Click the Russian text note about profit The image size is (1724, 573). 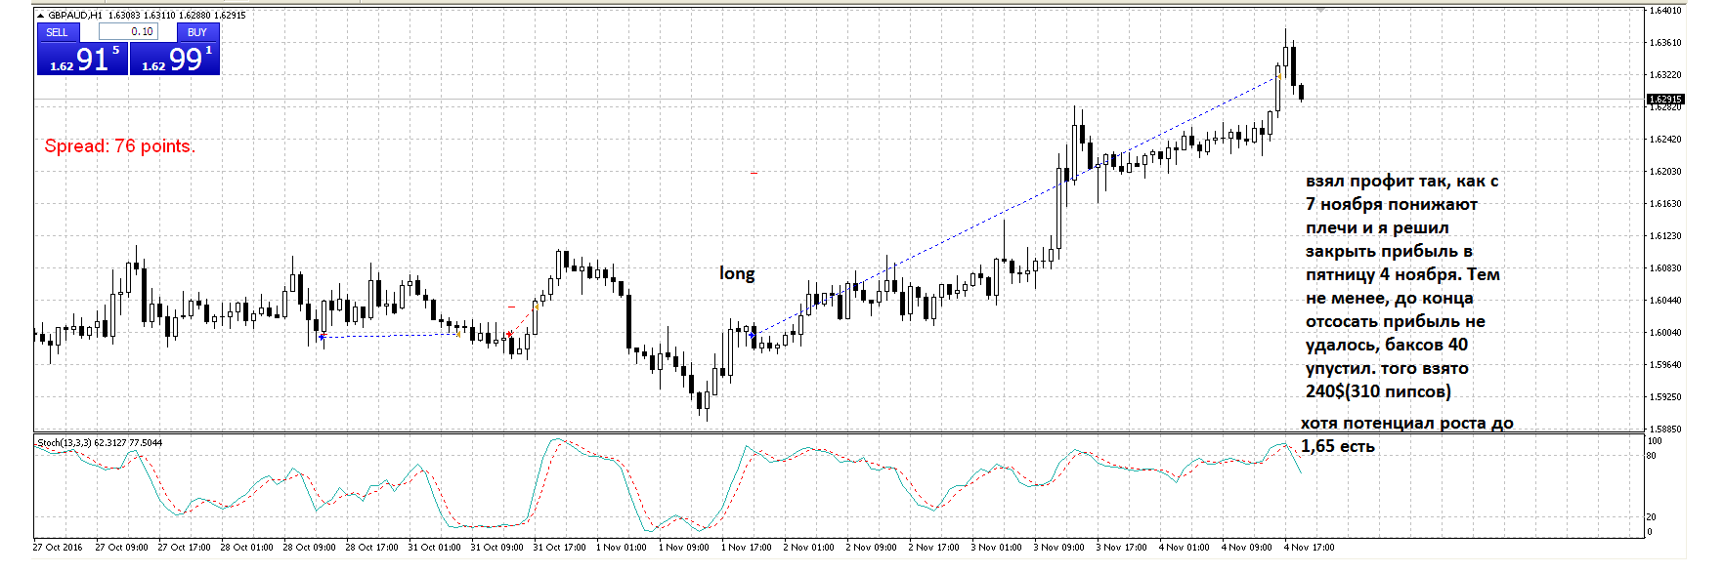click(x=1401, y=286)
